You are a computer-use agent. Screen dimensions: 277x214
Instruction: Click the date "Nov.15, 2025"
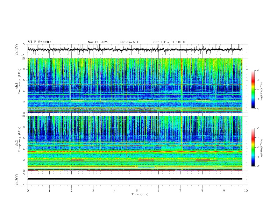(98, 42)
